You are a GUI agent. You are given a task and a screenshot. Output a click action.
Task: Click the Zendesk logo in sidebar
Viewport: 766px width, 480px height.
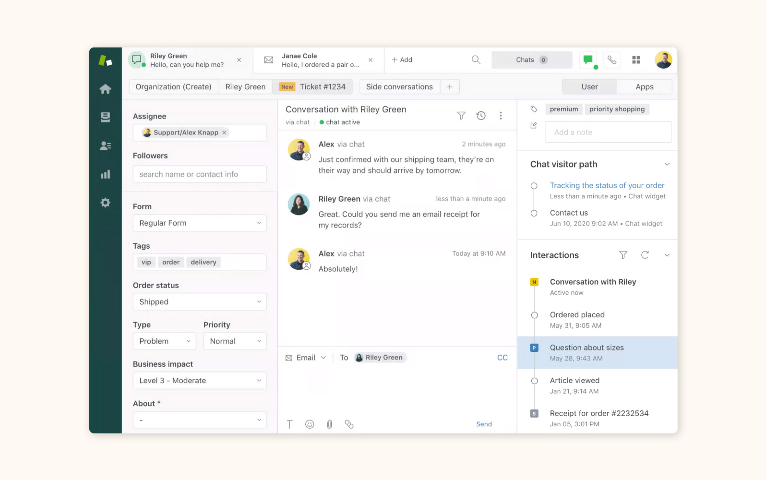click(x=105, y=60)
